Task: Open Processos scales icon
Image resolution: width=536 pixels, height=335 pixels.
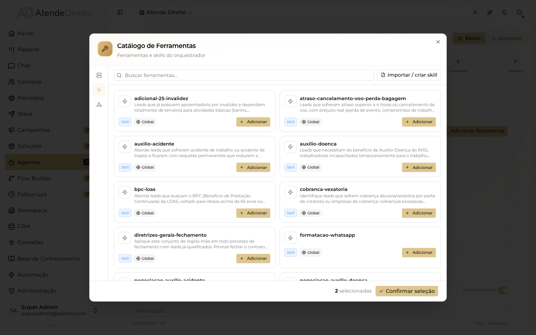Action: pyautogui.click(x=12, y=98)
